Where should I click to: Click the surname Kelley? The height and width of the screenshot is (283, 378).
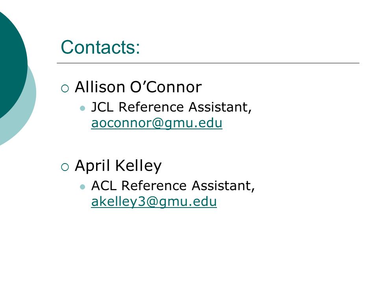pos(138,166)
